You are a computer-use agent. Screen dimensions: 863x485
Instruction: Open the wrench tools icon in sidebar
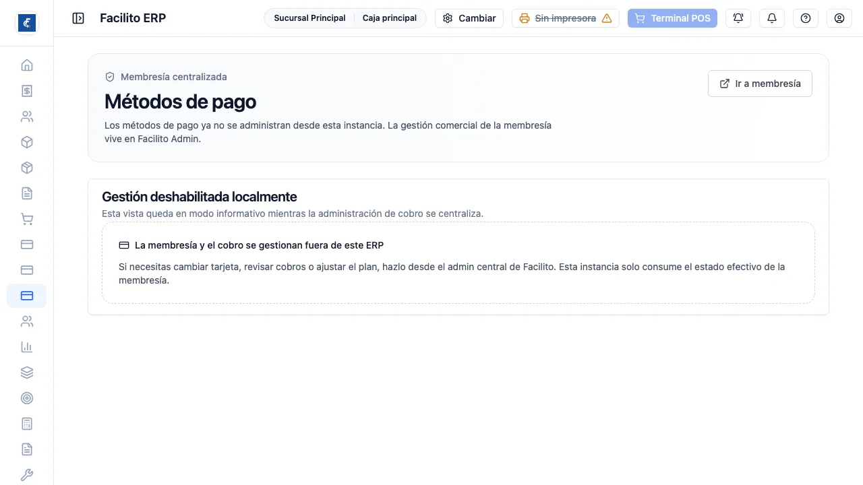tap(27, 475)
